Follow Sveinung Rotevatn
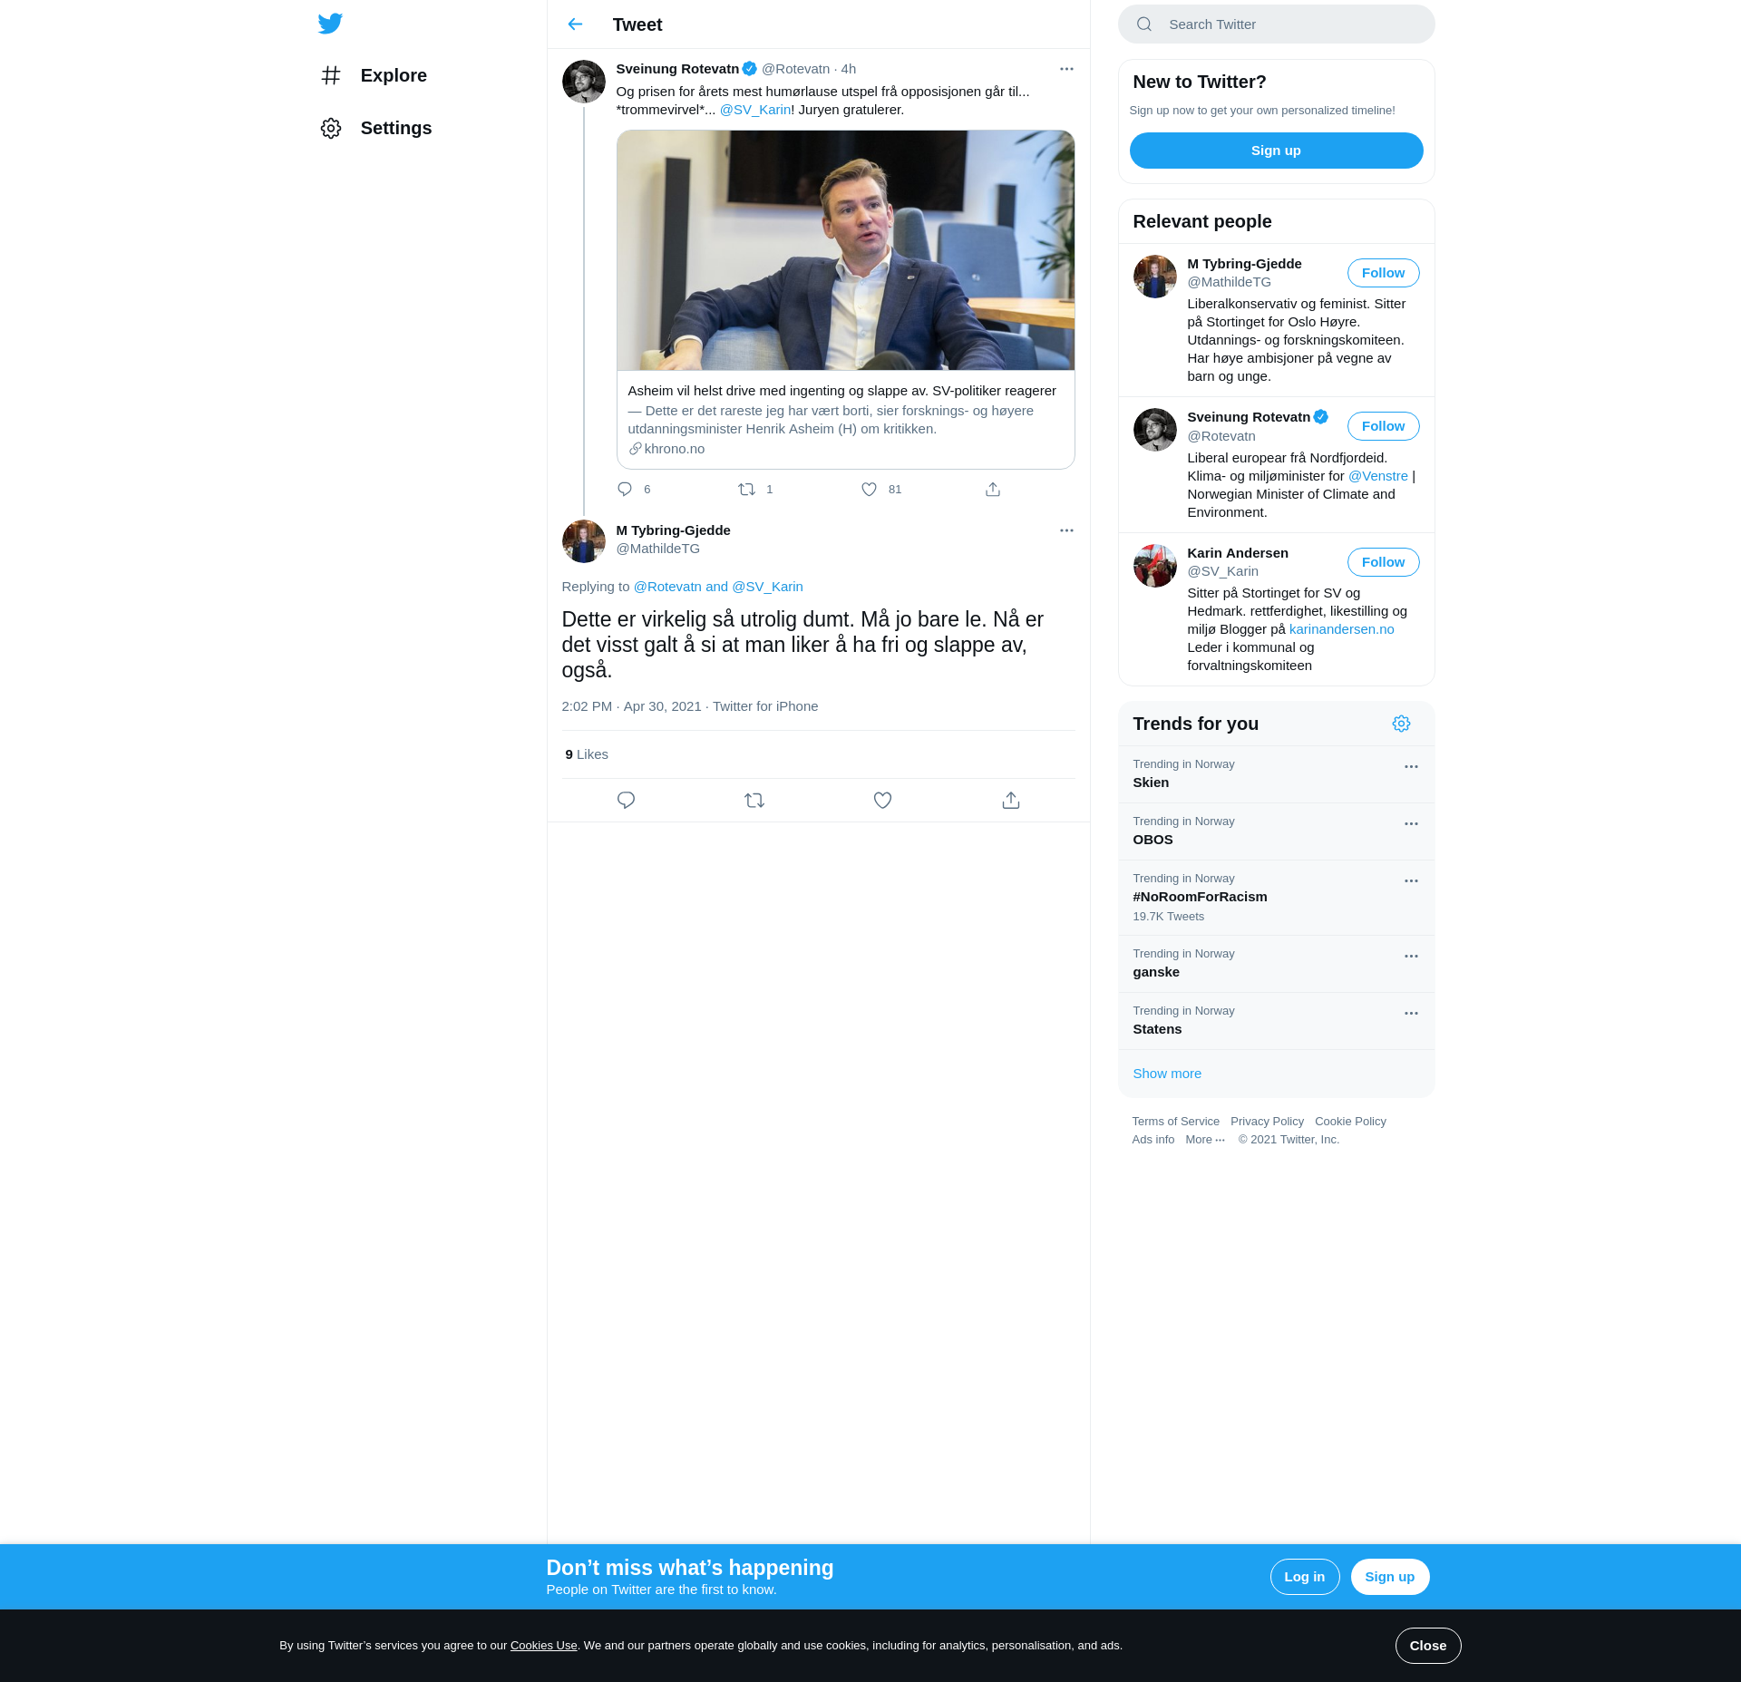This screenshot has width=1741, height=1682. coord(1383,426)
